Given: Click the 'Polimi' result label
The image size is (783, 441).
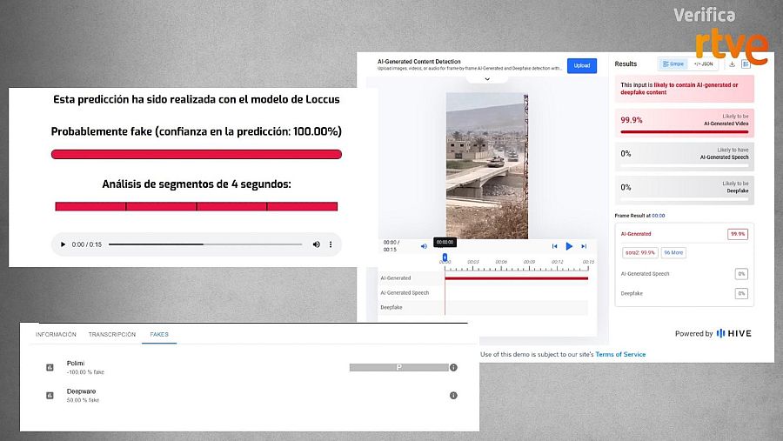Looking at the screenshot, I should (x=76, y=363).
